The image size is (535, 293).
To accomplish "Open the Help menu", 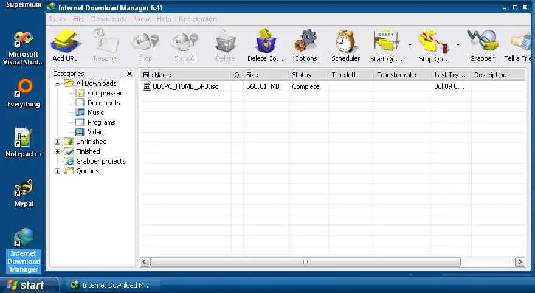I will tap(164, 19).
